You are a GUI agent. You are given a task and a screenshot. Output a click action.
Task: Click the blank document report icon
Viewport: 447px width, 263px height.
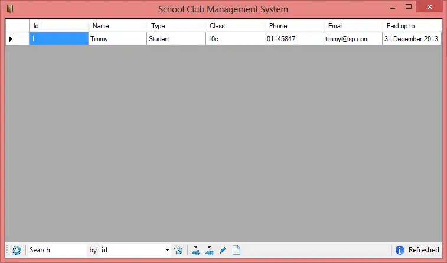pos(236,250)
